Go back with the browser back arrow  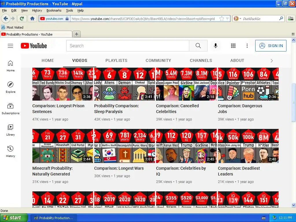[x=5, y=18]
